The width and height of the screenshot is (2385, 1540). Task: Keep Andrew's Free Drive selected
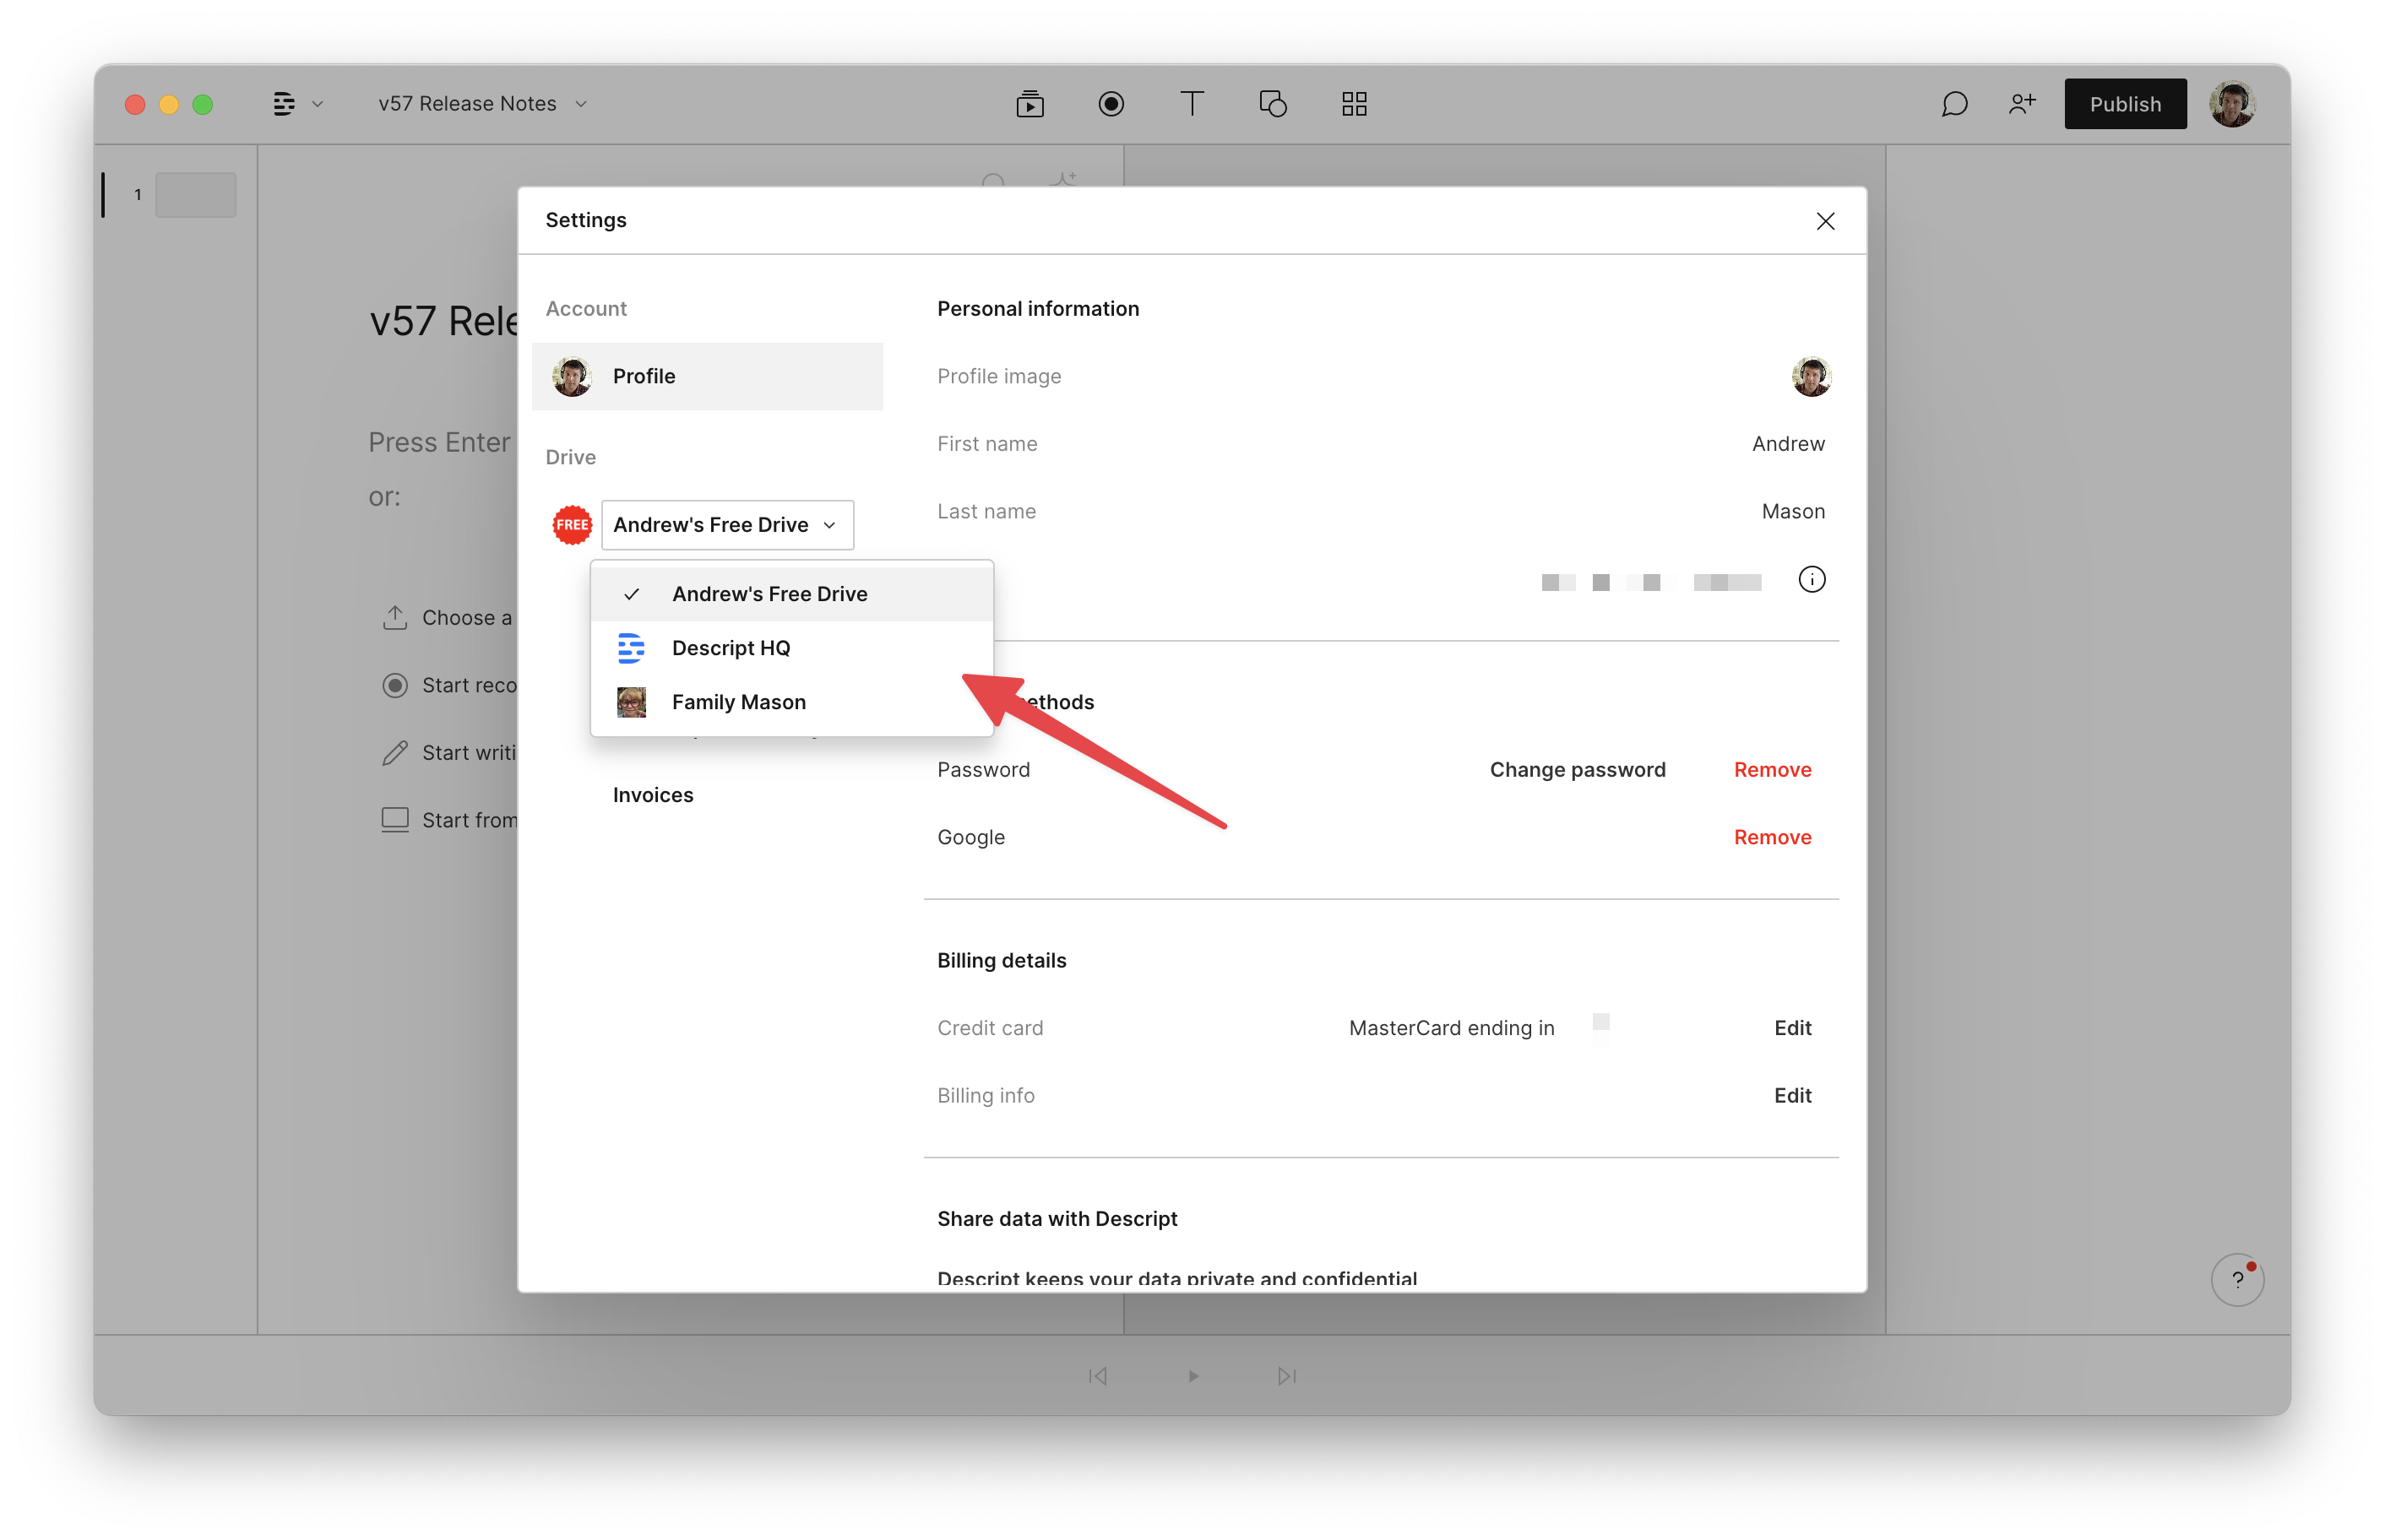[769, 593]
